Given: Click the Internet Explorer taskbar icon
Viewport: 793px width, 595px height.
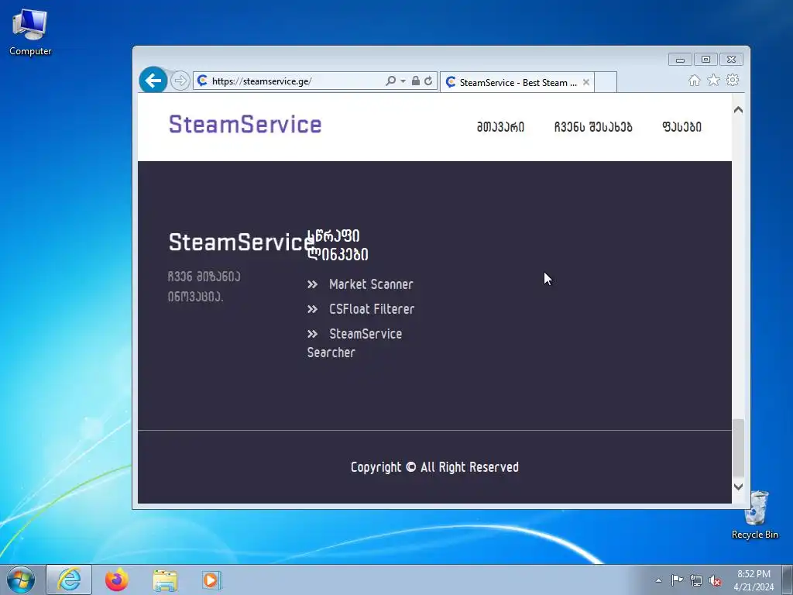Looking at the screenshot, I should coord(69,580).
